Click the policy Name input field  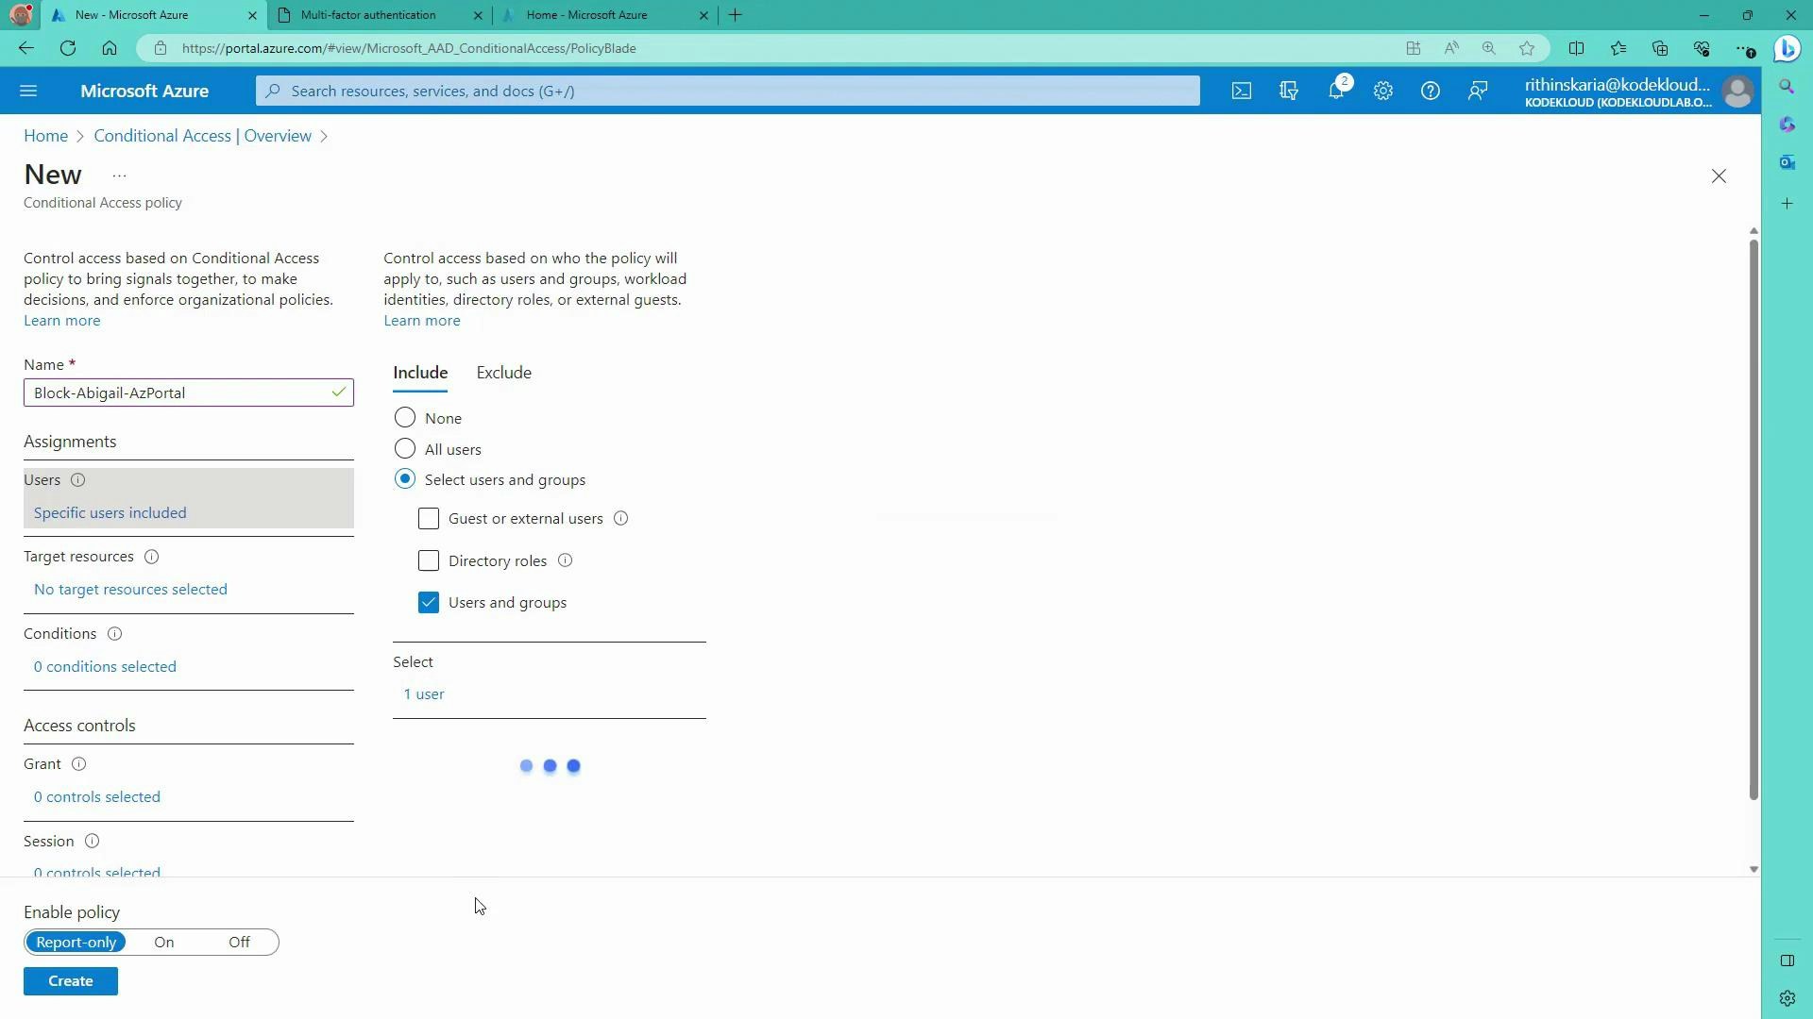pyautogui.click(x=188, y=393)
